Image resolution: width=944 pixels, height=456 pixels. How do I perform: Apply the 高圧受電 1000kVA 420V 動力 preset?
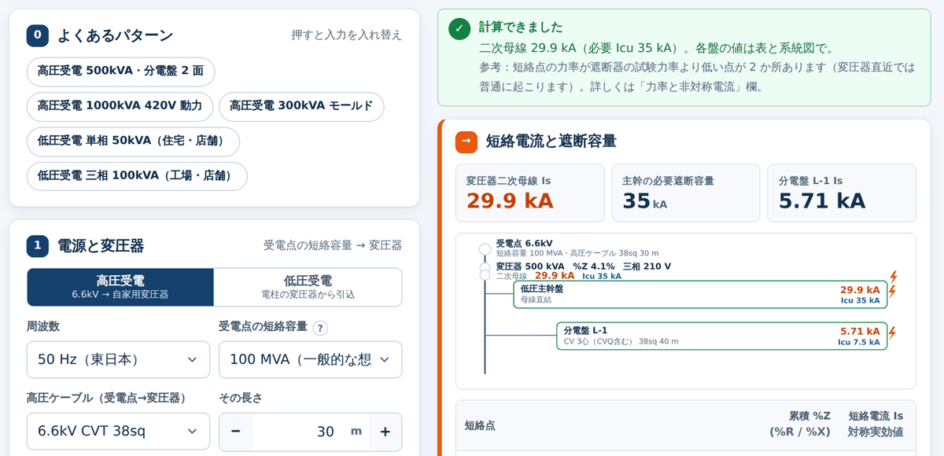pos(120,106)
